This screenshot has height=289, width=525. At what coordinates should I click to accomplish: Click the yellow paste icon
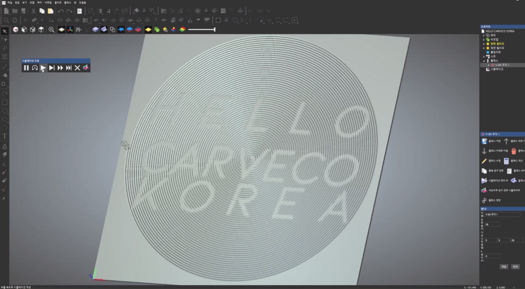(x=50, y=11)
